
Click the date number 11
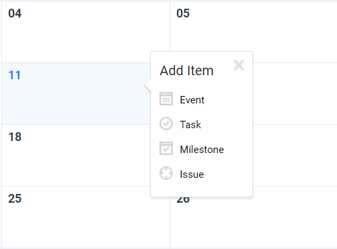coord(15,75)
